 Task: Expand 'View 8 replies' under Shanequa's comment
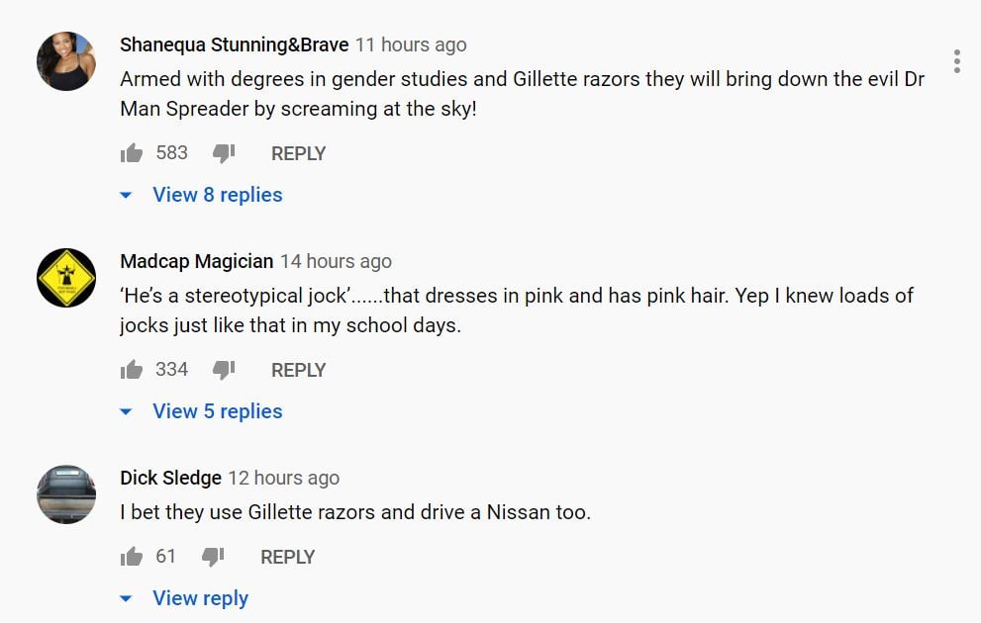[x=217, y=195]
